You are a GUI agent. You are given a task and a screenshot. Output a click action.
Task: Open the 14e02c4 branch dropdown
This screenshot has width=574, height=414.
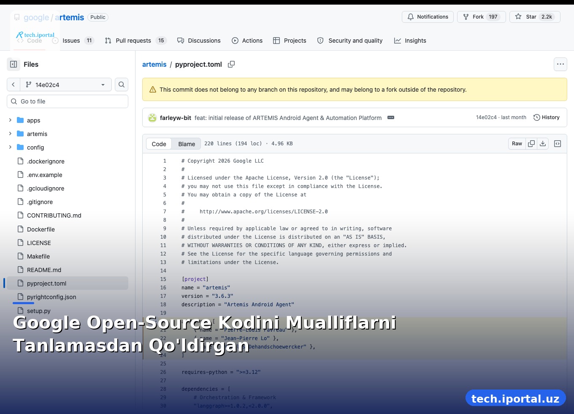[x=66, y=84]
